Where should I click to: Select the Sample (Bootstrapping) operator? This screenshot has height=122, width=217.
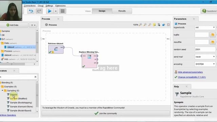tap(21, 103)
